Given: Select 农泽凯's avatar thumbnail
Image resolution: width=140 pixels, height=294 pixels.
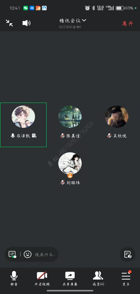Looking at the screenshot, I should click(x=23, y=117).
